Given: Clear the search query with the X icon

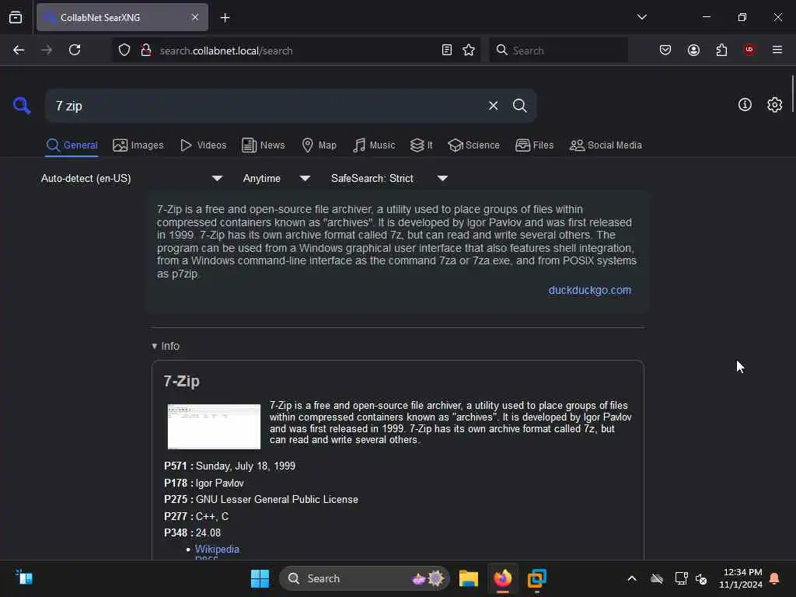Looking at the screenshot, I should coord(493,106).
